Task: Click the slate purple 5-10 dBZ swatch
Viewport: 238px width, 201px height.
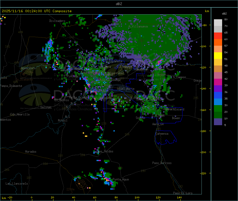Action: [218, 121]
